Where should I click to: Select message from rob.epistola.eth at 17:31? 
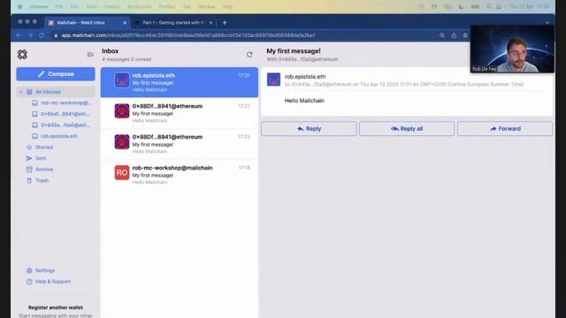[180, 82]
